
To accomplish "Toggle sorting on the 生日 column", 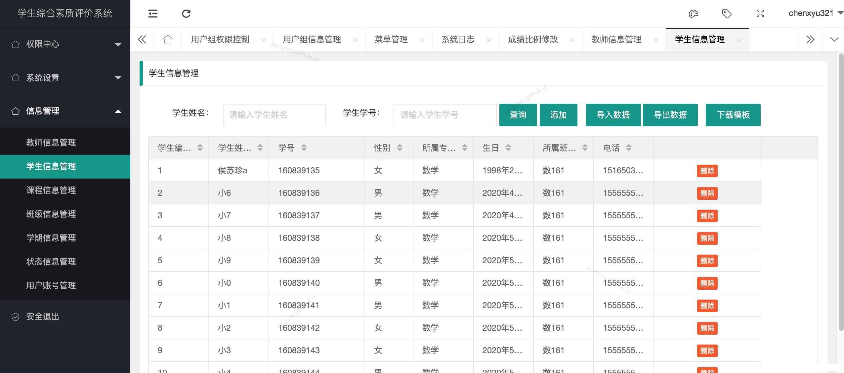I will pos(508,148).
